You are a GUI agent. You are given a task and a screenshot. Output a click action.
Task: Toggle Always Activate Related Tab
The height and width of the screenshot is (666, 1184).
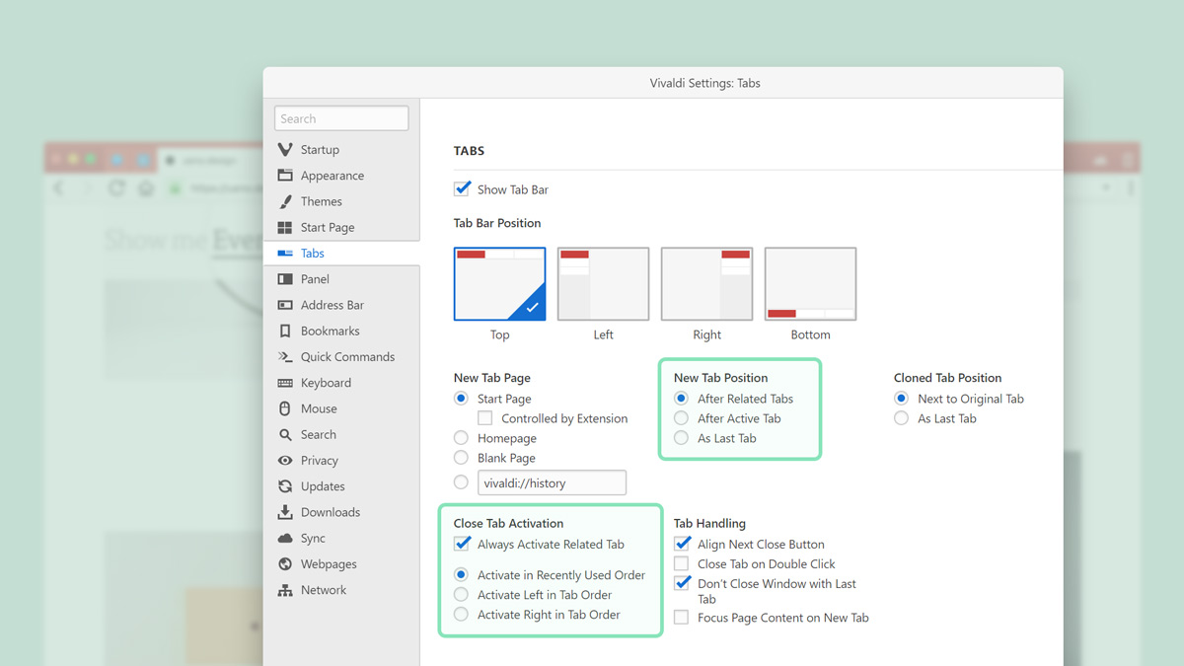click(x=462, y=544)
